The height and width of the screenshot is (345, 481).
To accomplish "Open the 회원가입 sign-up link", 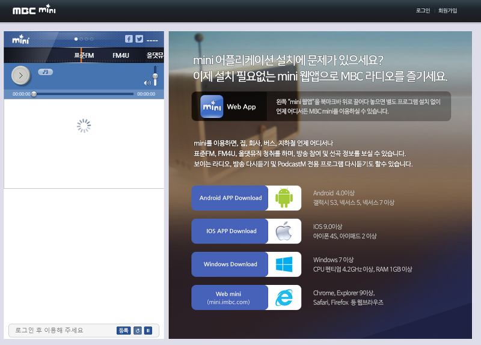I will point(447,10).
